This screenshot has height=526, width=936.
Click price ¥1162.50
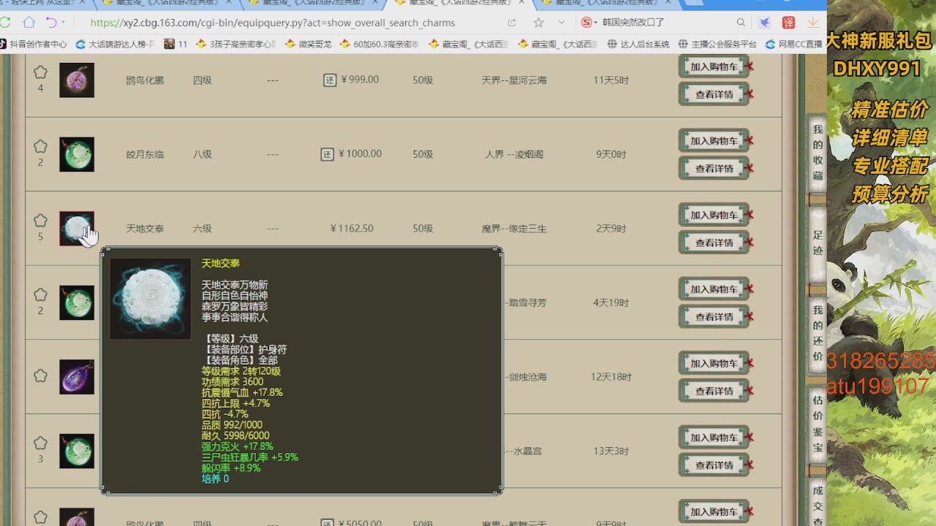352,229
